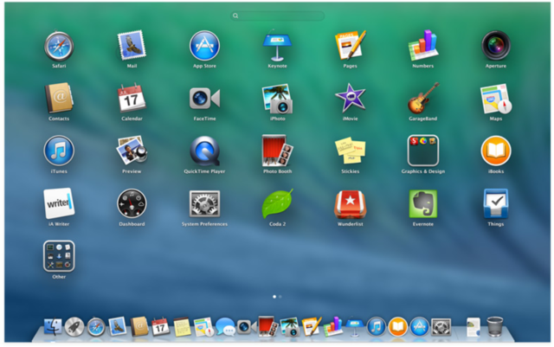This screenshot has height=347, width=554.
Task: Launch iTunes from the Launchpad grid
Action: click(x=59, y=151)
